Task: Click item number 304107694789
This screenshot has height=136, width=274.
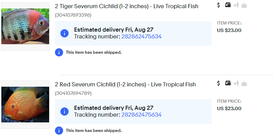Action: coord(73,93)
